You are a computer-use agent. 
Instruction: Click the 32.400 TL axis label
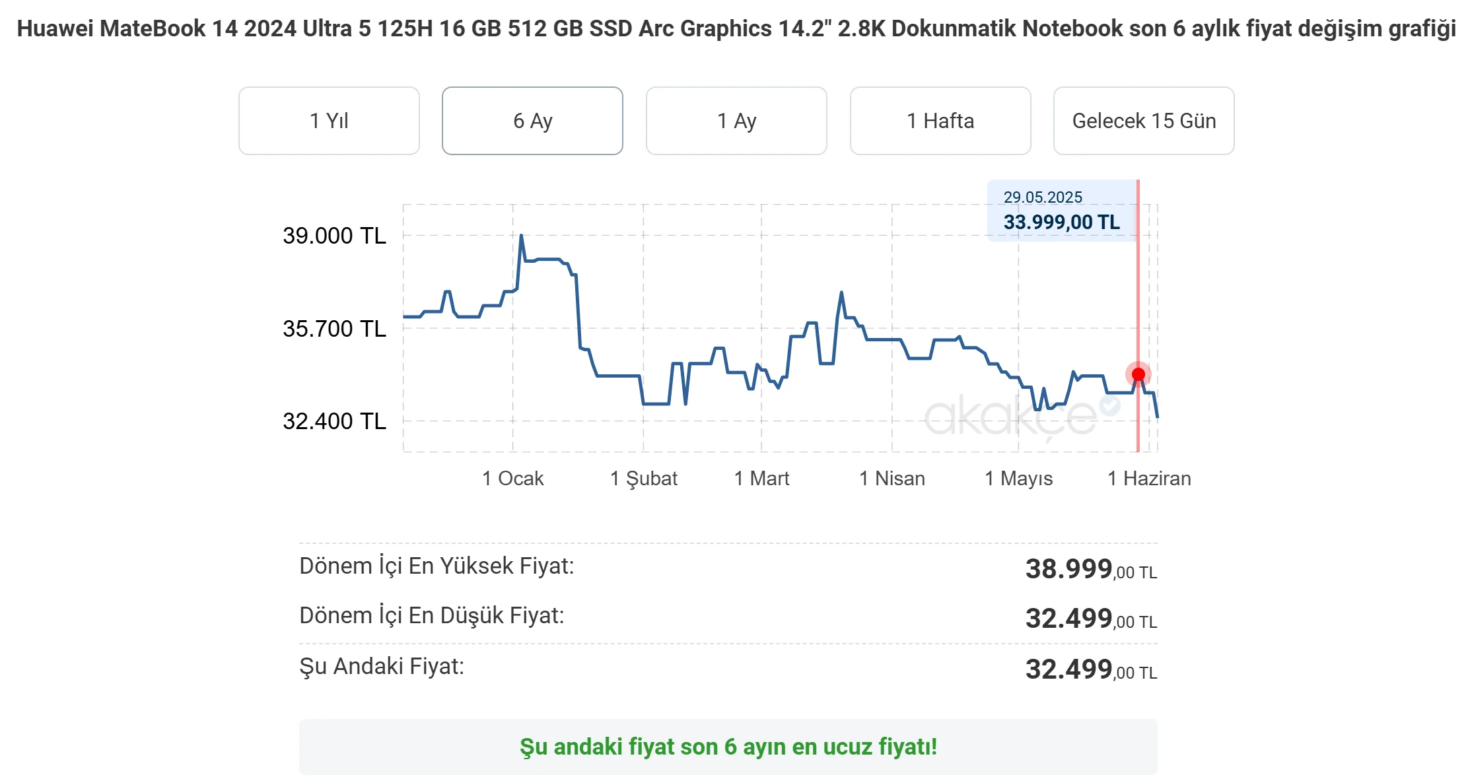(x=334, y=421)
